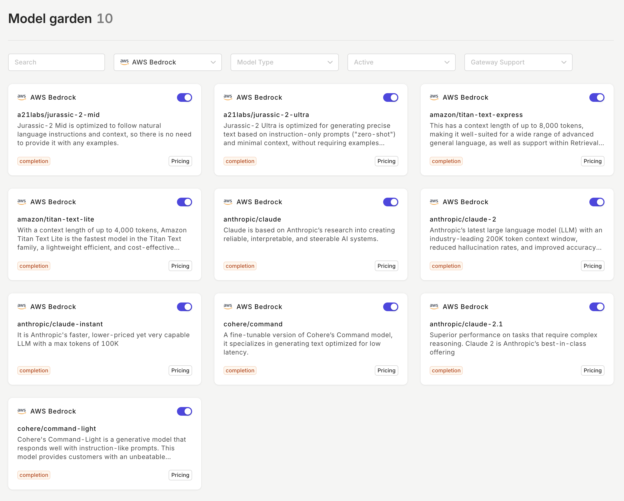Open Gateway Support filter dropdown
624x501 pixels.
pos(518,62)
